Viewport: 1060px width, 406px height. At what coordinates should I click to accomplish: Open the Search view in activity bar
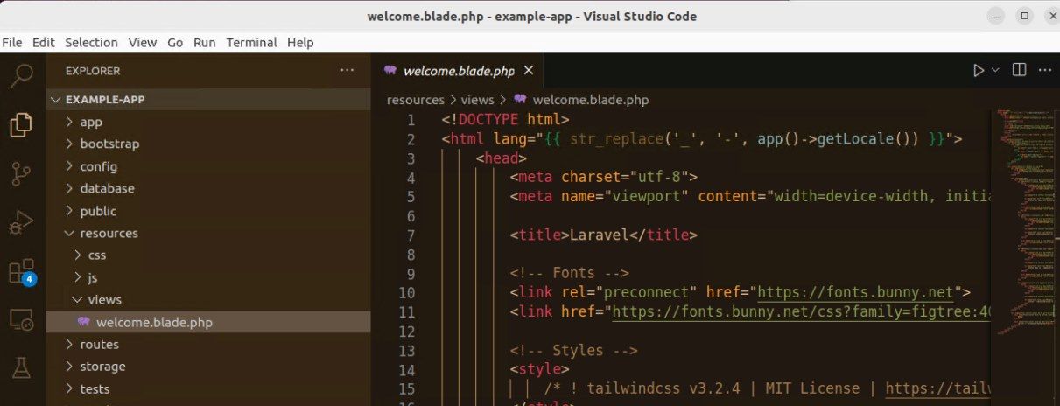[21, 76]
